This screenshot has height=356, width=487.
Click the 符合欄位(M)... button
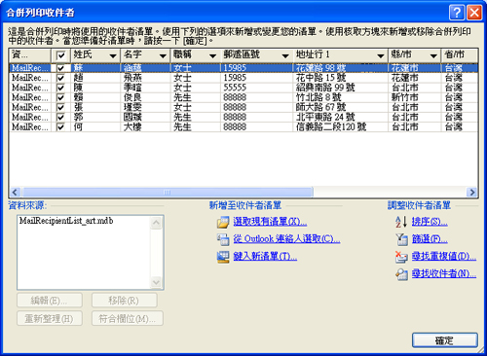[x=128, y=318]
